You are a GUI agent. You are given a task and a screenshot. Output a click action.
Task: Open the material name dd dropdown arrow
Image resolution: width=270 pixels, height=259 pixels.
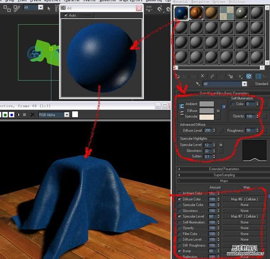click(x=245, y=84)
